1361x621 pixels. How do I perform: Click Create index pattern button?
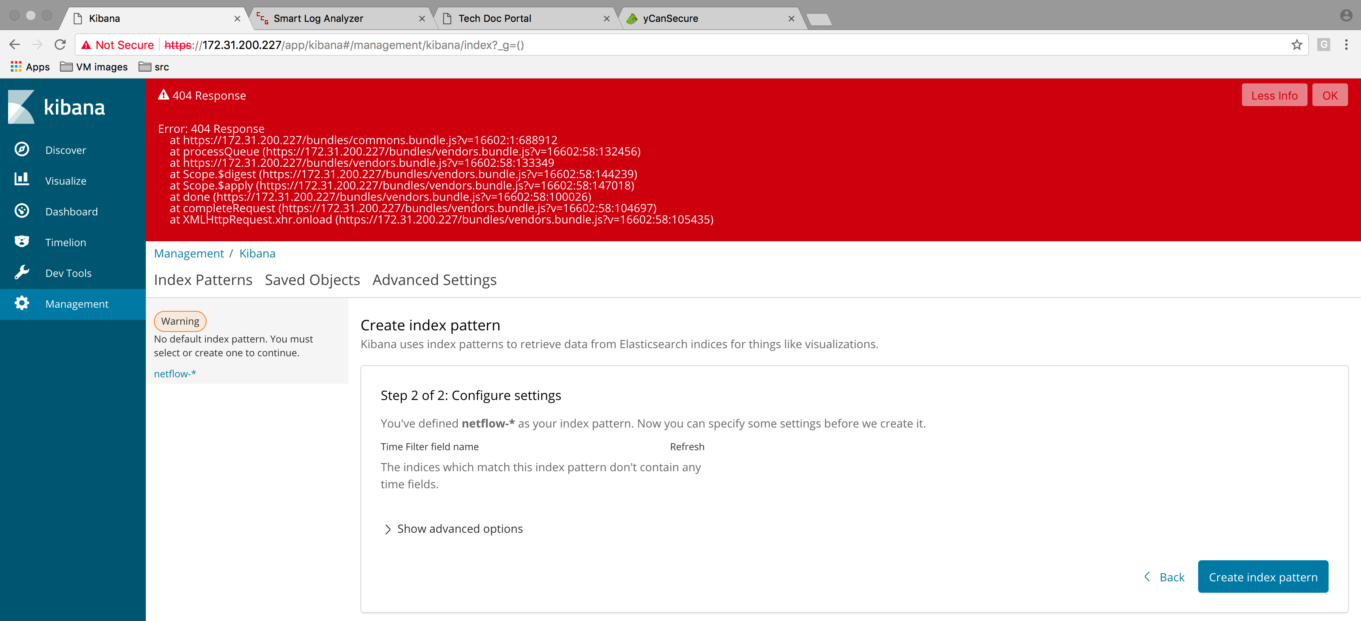(x=1262, y=576)
